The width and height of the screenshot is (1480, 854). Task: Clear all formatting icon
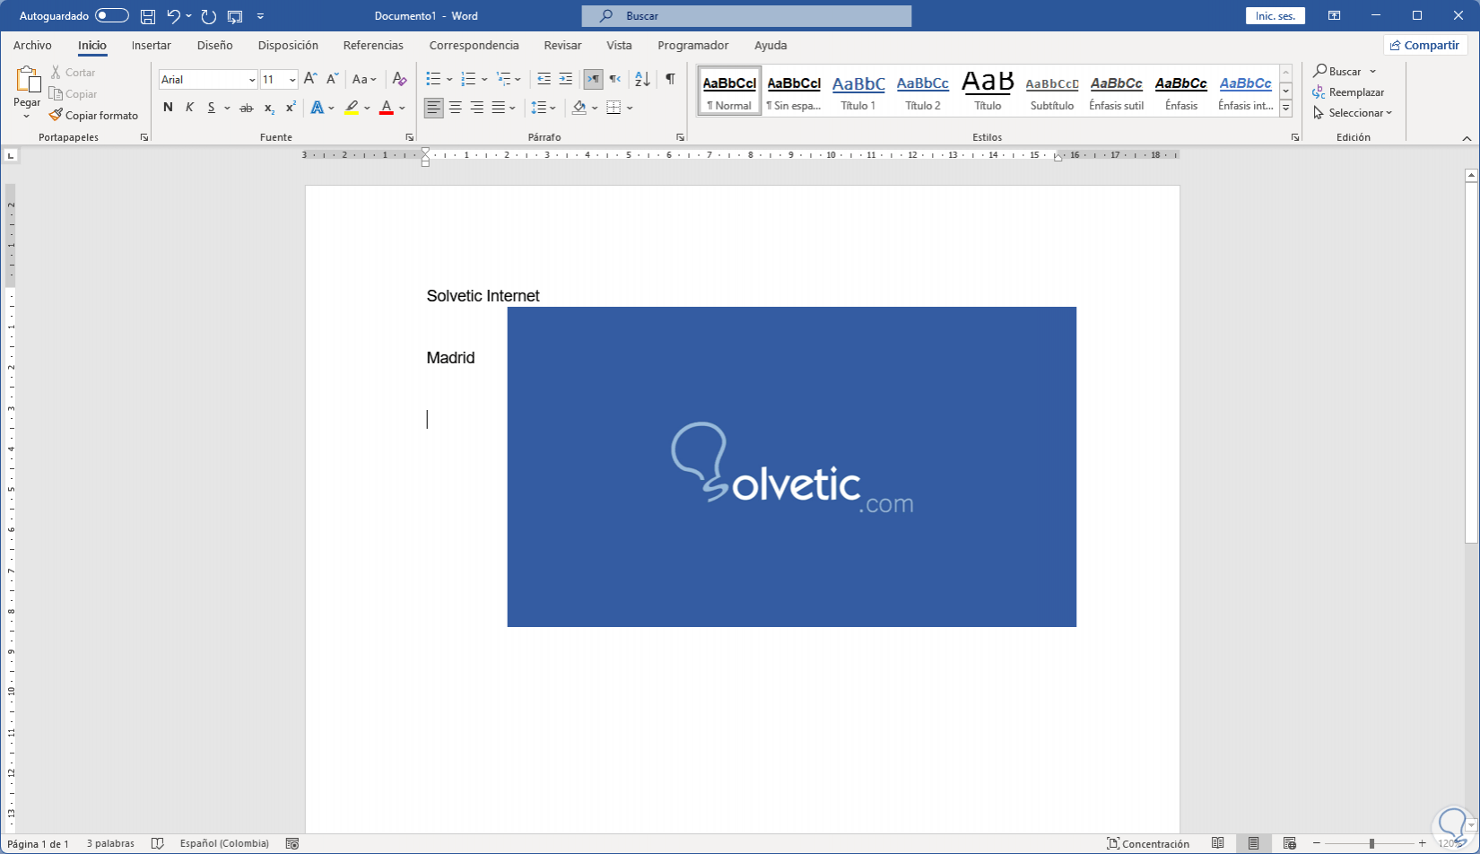coord(400,79)
